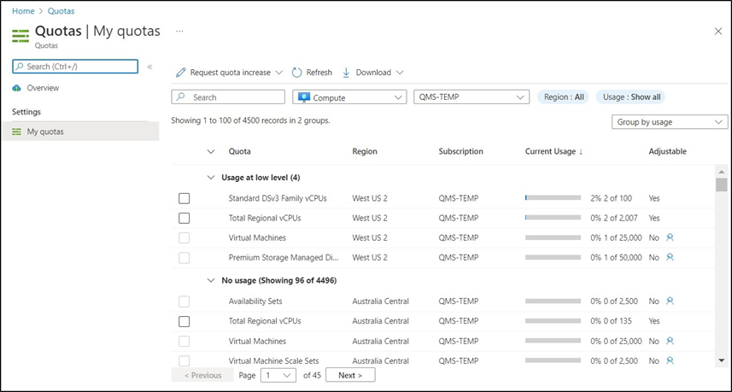The height and width of the screenshot is (392, 732).
Task: Click the Next page button
Action: (x=350, y=375)
